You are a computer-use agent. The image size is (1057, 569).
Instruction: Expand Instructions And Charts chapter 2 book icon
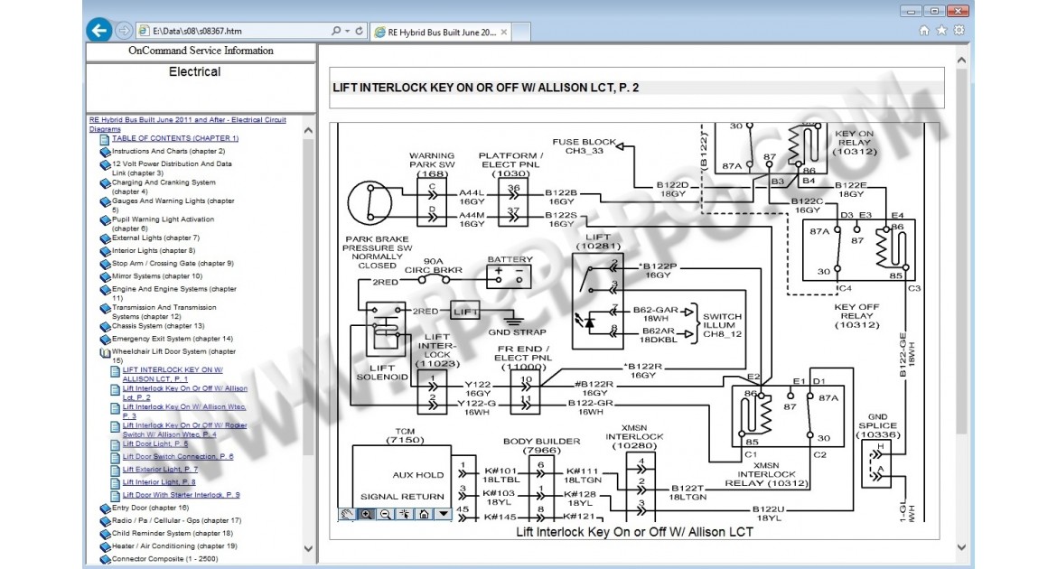pyautogui.click(x=105, y=153)
